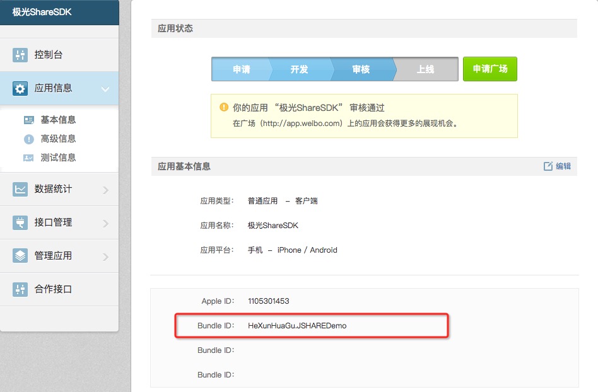Open 测试信息 submenu item
This screenshot has height=392, width=598.
coord(58,158)
